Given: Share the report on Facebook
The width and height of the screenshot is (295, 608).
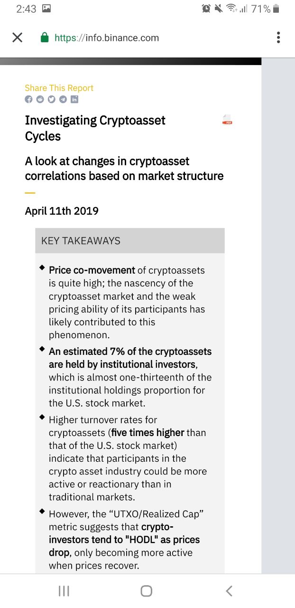Looking at the screenshot, I should (28, 99).
